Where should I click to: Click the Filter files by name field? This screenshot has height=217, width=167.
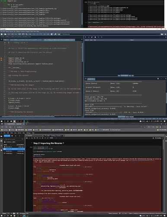click(x=14, y=139)
